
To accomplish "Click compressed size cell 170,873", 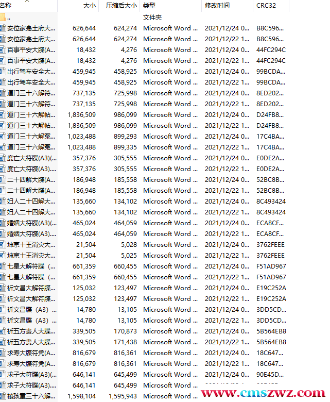I will click(126, 331).
